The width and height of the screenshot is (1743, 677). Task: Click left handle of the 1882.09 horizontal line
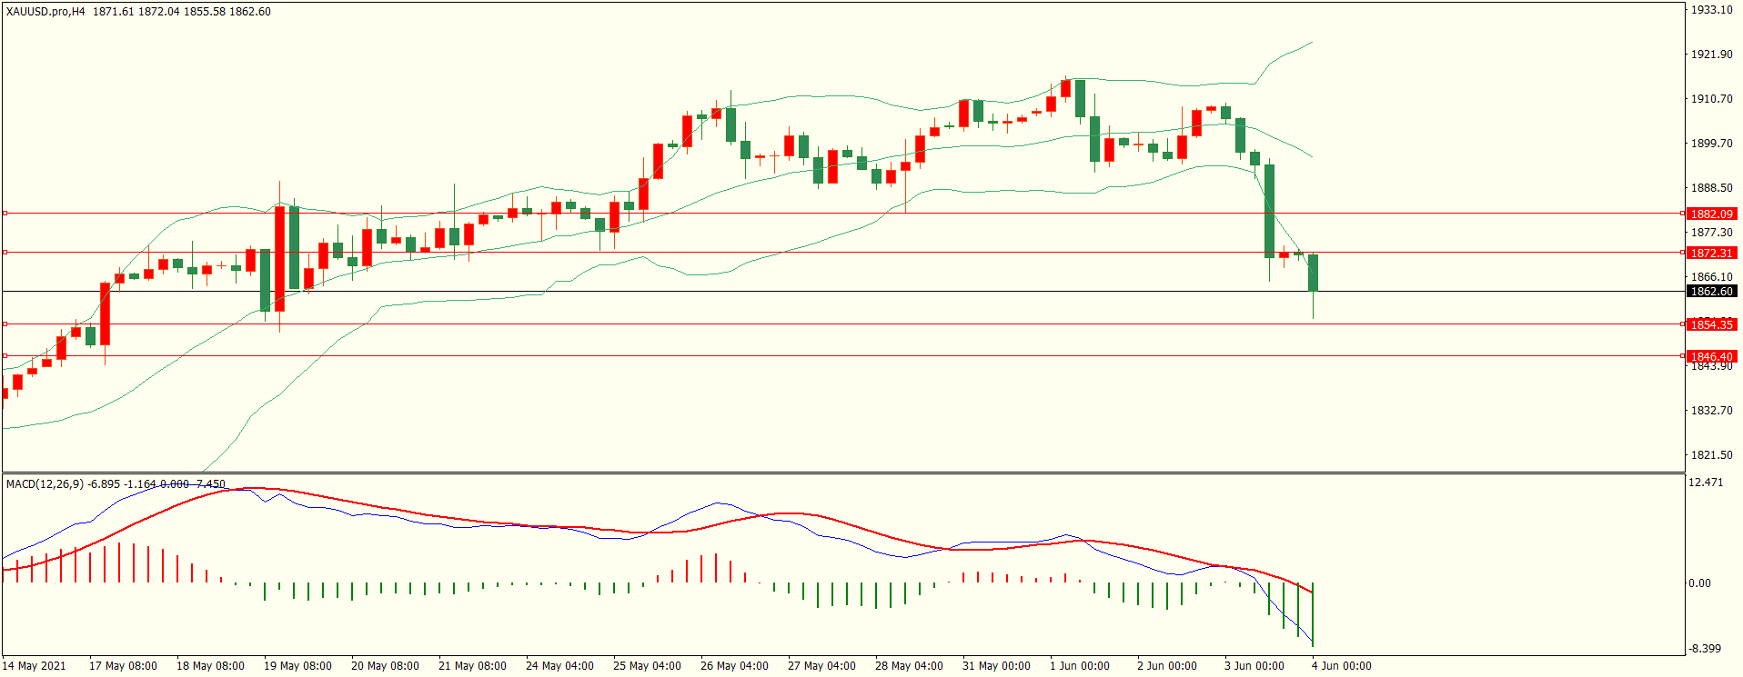(x=5, y=214)
